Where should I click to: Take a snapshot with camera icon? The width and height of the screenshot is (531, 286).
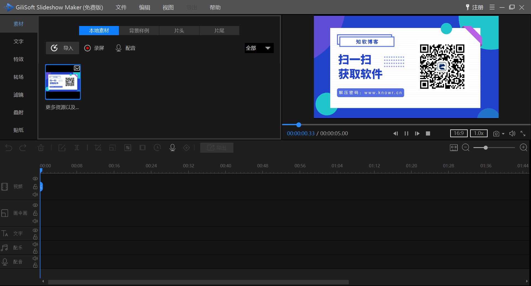click(496, 134)
